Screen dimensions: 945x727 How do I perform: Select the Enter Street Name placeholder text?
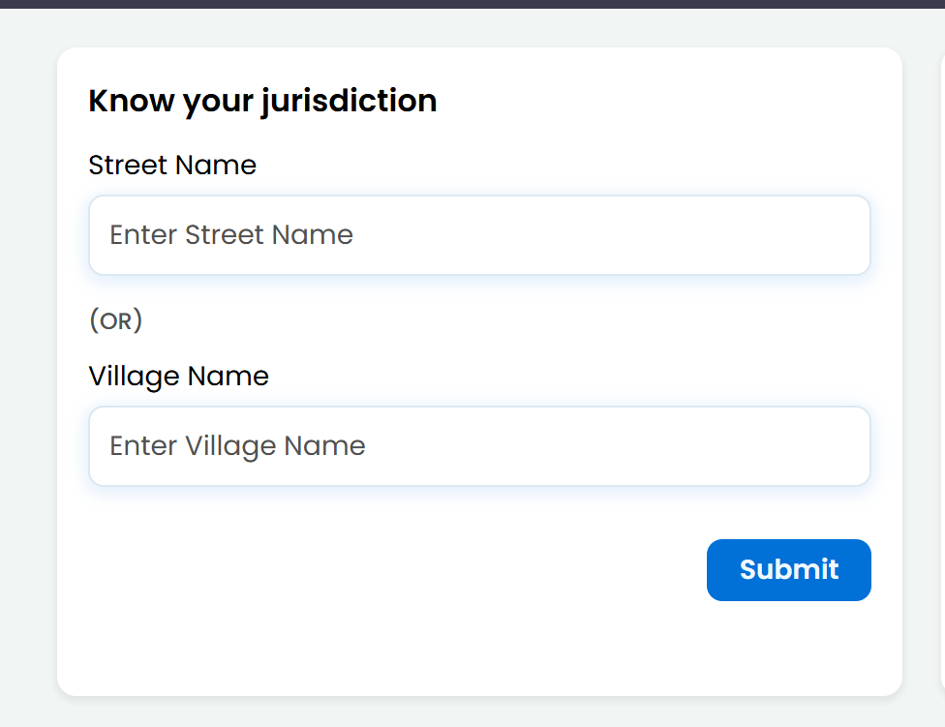coord(230,234)
